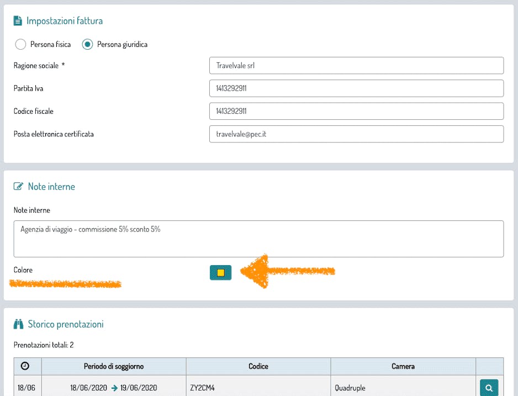This screenshot has width=518, height=396.
Task: Select the Persona fisica radio button
Action: pos(20,44)
